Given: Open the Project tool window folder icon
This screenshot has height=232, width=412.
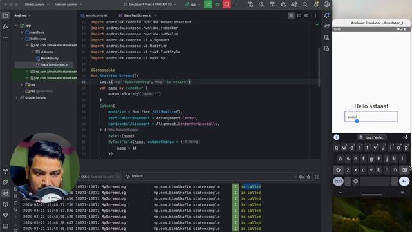Looking at the screenshot, I should (5, 15).
